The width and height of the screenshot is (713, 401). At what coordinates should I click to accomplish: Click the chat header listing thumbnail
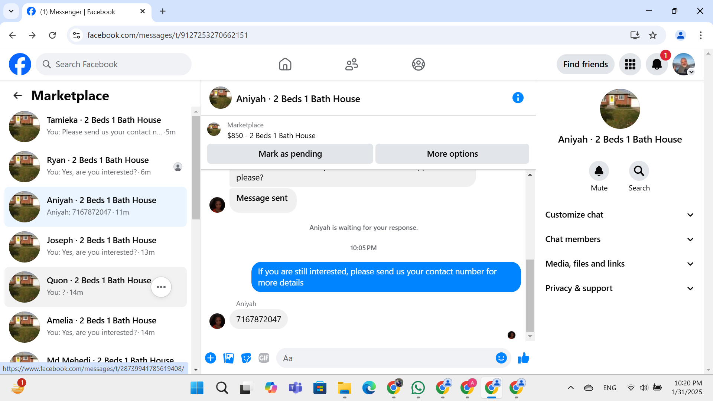tap(220, 98)
